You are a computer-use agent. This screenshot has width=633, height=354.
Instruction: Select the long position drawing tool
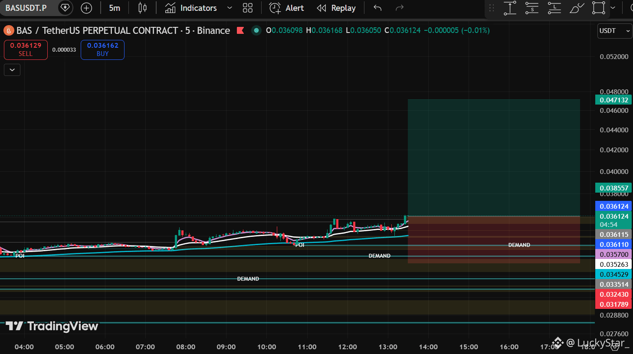point(554,8)
